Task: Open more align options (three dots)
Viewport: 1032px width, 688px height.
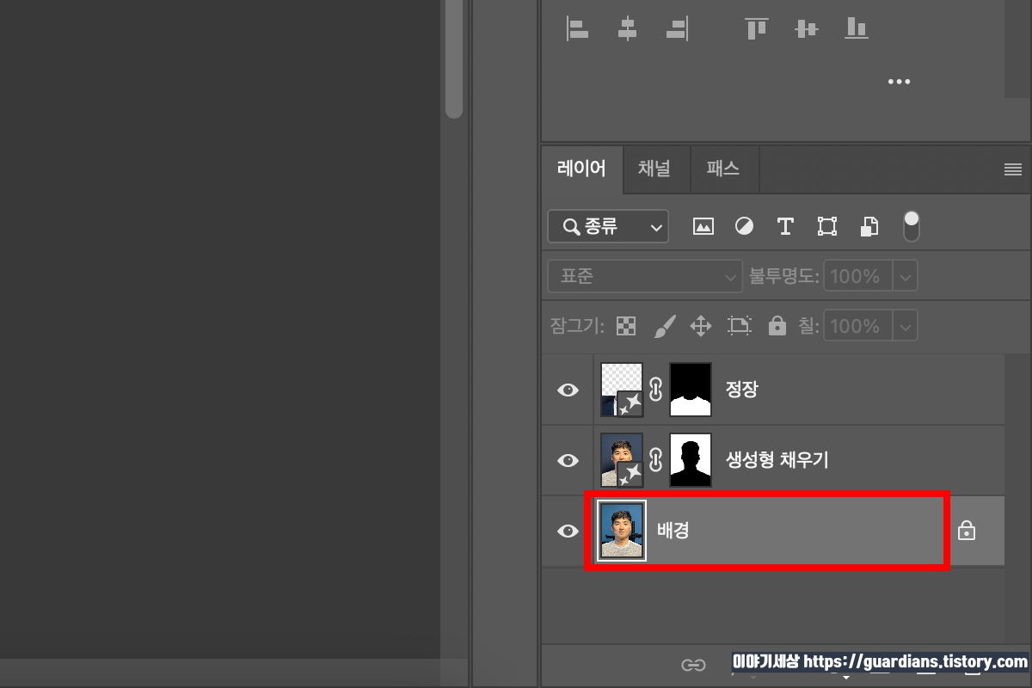Action: tap(899, 82)
